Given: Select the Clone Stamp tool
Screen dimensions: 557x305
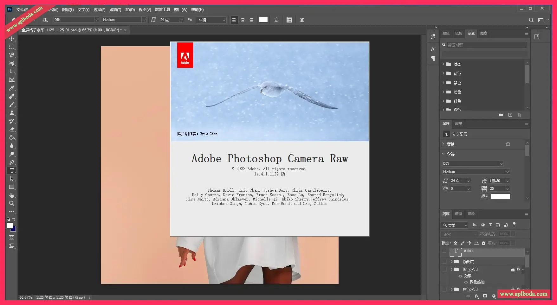Looking at the screenshot, I should coord(12,113).
